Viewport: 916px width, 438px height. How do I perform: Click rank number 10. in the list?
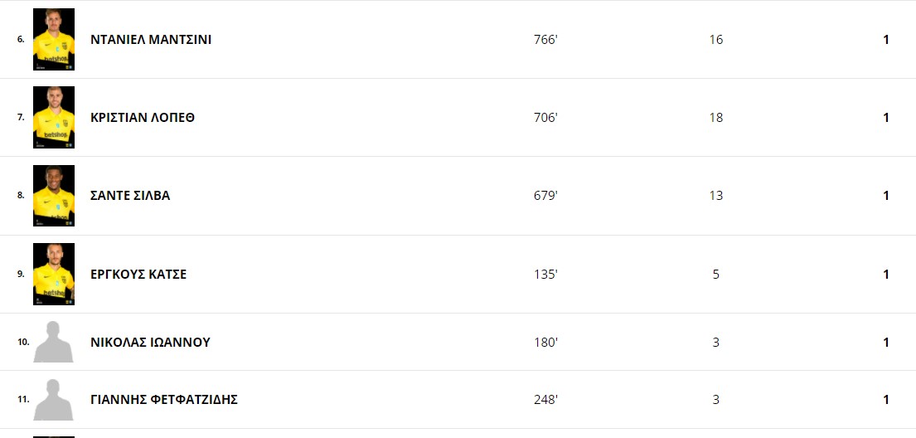23,342
